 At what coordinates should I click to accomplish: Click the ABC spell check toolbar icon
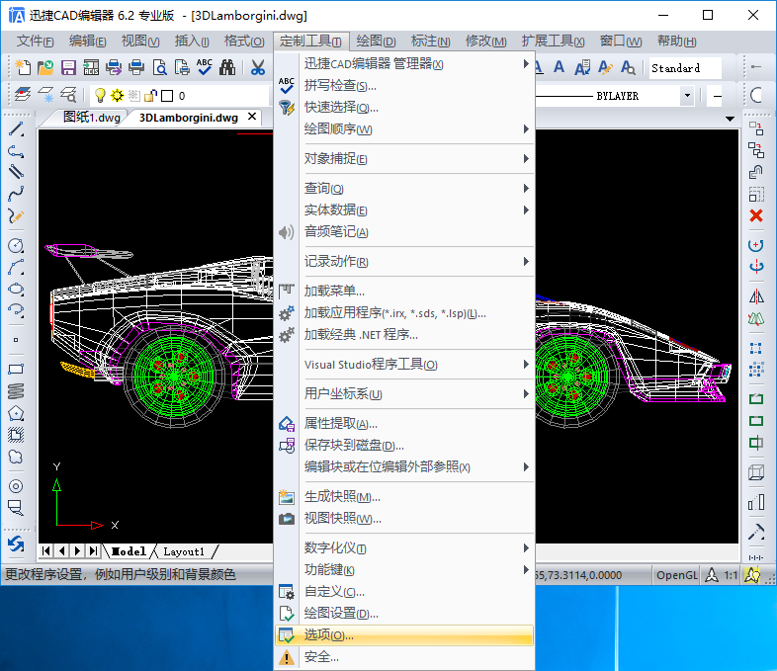[x=205, y=67]
